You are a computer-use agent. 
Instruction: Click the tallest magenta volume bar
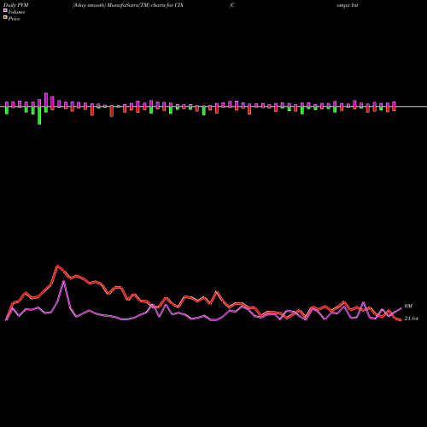[46, 100]
